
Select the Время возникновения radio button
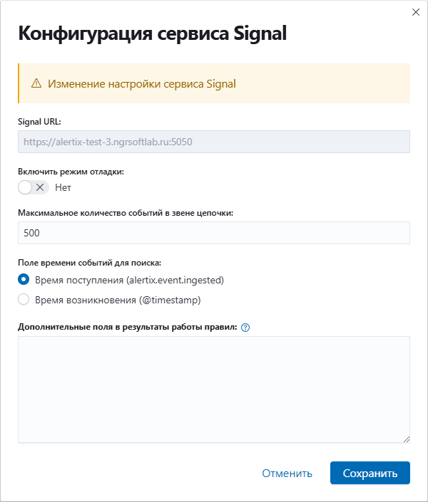(x=24, y=299)
